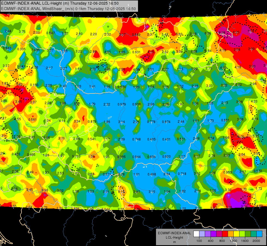Viewport: 267px width, 246px height.
Task: Pick the yellow legend swatch
Action: pyautogui.click(x=236, y=234)
